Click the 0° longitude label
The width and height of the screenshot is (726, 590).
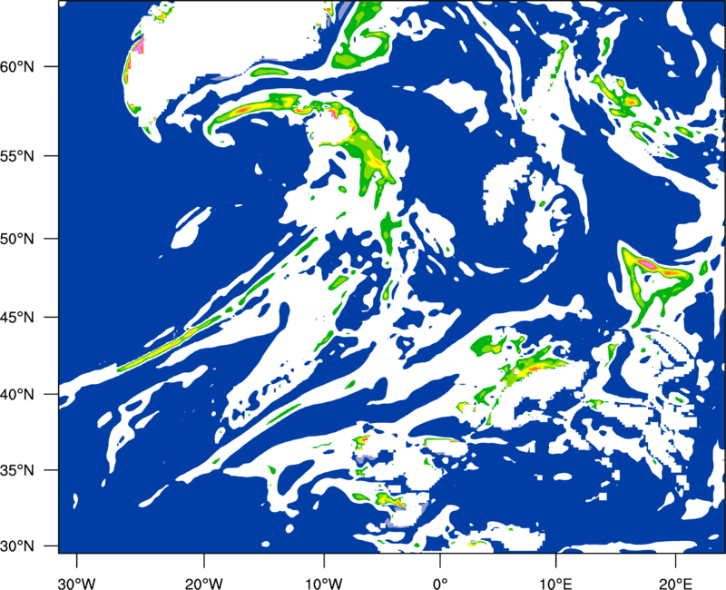(440, 584)
